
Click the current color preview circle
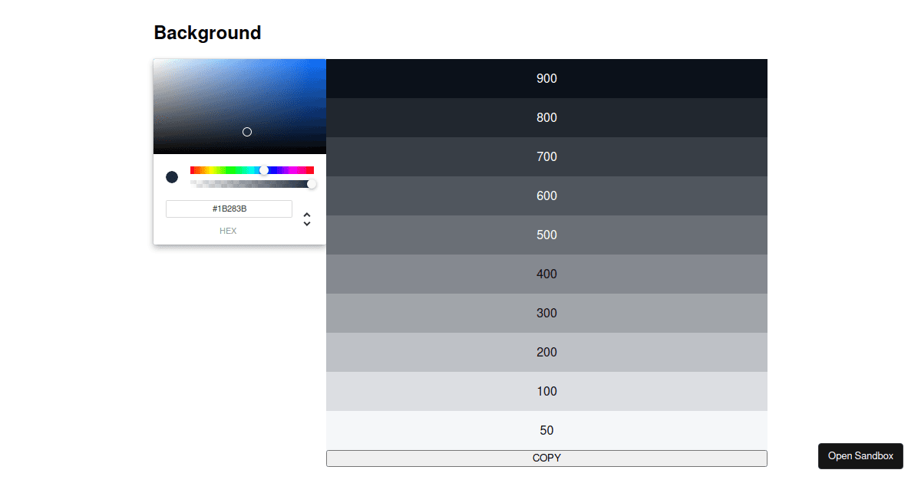pos(172,177)
